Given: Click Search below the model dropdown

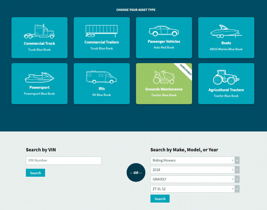Looking at the screenshot, I should click(x=160, y=199).
